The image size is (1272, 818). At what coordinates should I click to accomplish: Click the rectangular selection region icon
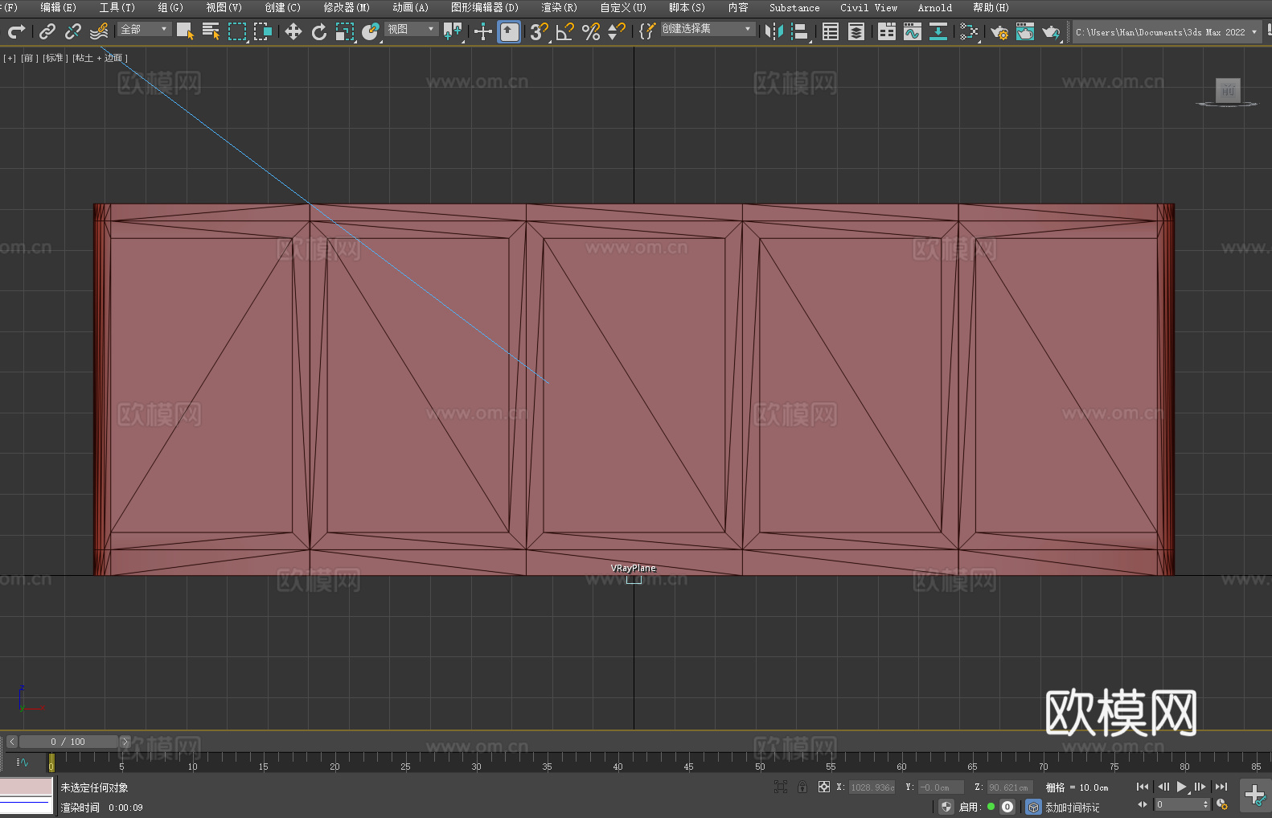point(237,31)
